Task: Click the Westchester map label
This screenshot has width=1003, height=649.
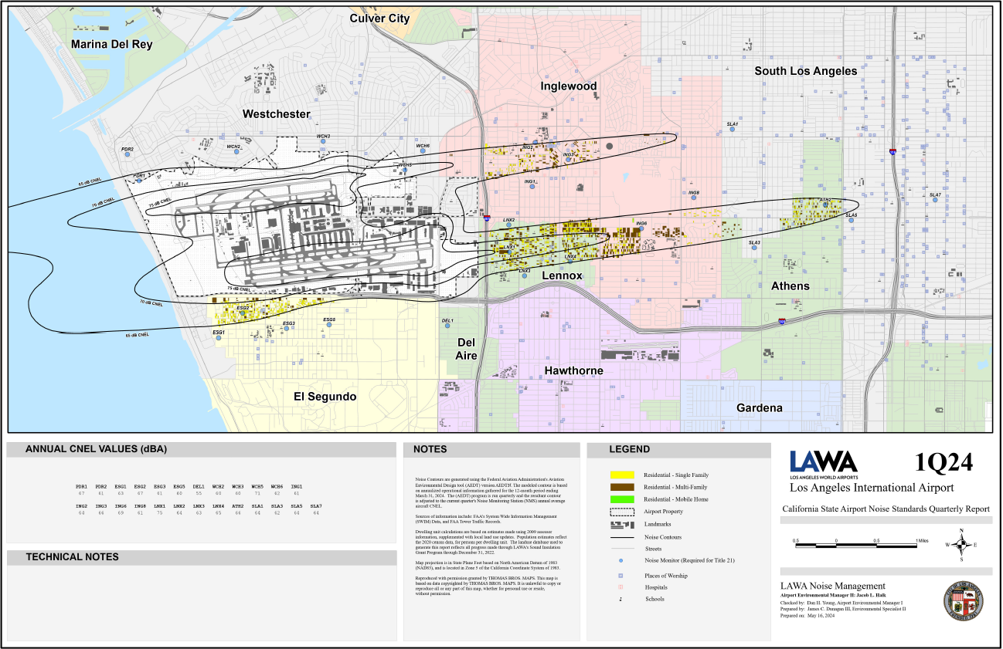Action: pyautogui.click(x=276, y=113)
